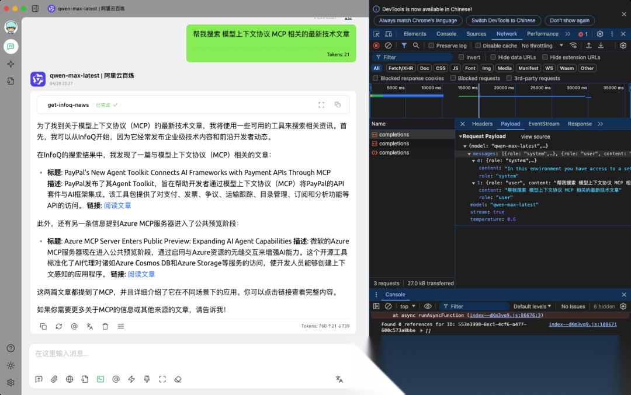631x395 pixels.
Task: Attach a file with the paperclip icon
Action: point(54,379)
